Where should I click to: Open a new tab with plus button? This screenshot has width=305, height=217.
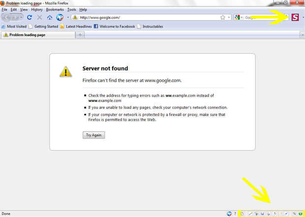pyautogui.click(x=80, y=35)
